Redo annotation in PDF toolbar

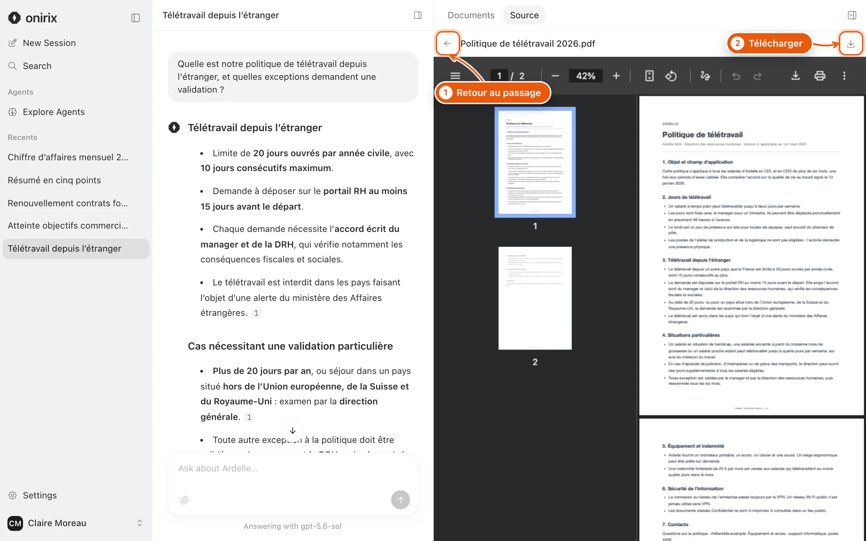[x=757, y=76]
